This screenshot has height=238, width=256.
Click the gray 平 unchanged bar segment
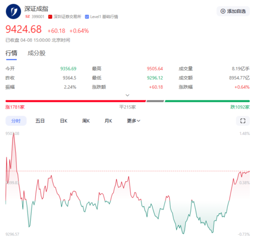(x=155, y=101)
